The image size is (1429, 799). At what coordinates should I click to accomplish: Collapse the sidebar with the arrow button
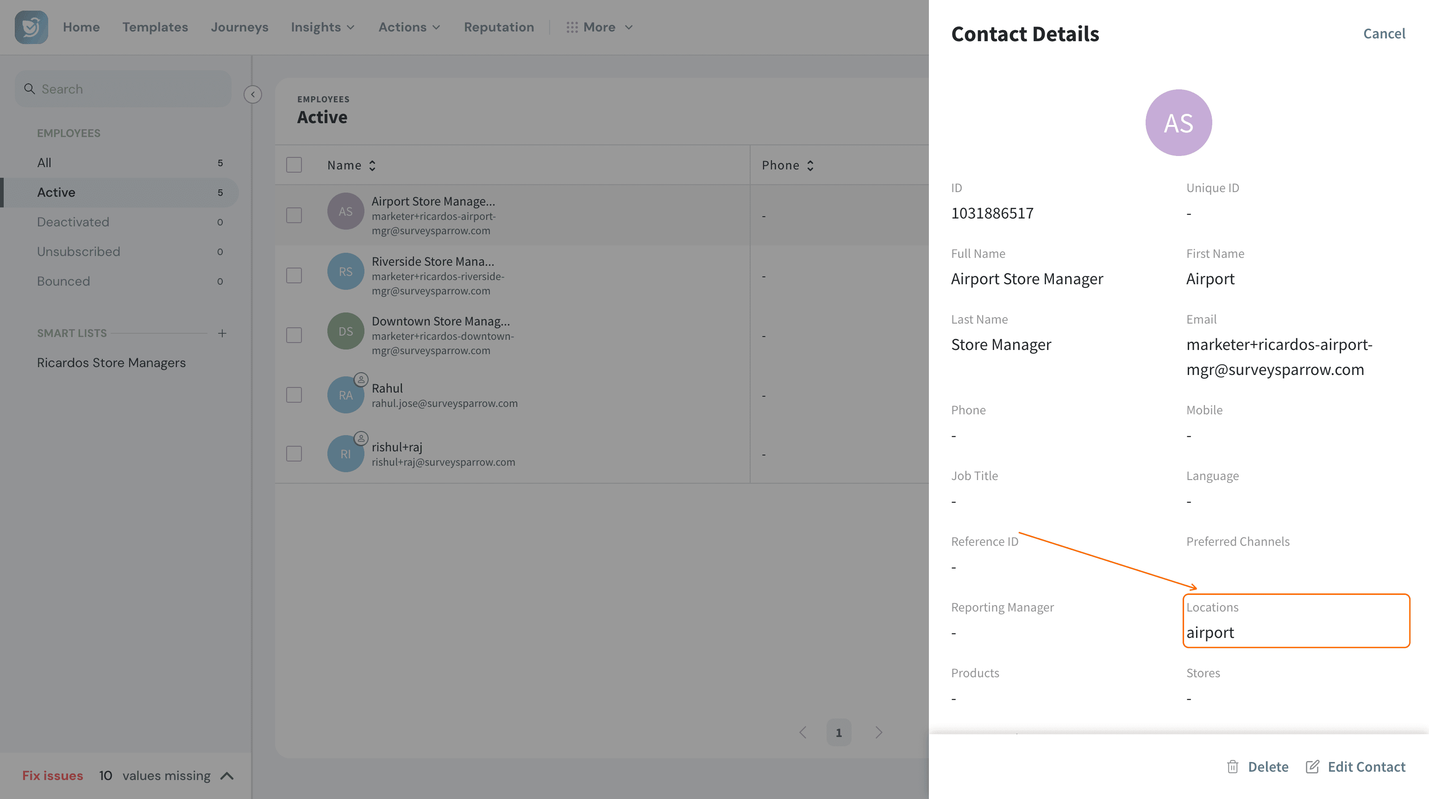click(x=253, y=94)
